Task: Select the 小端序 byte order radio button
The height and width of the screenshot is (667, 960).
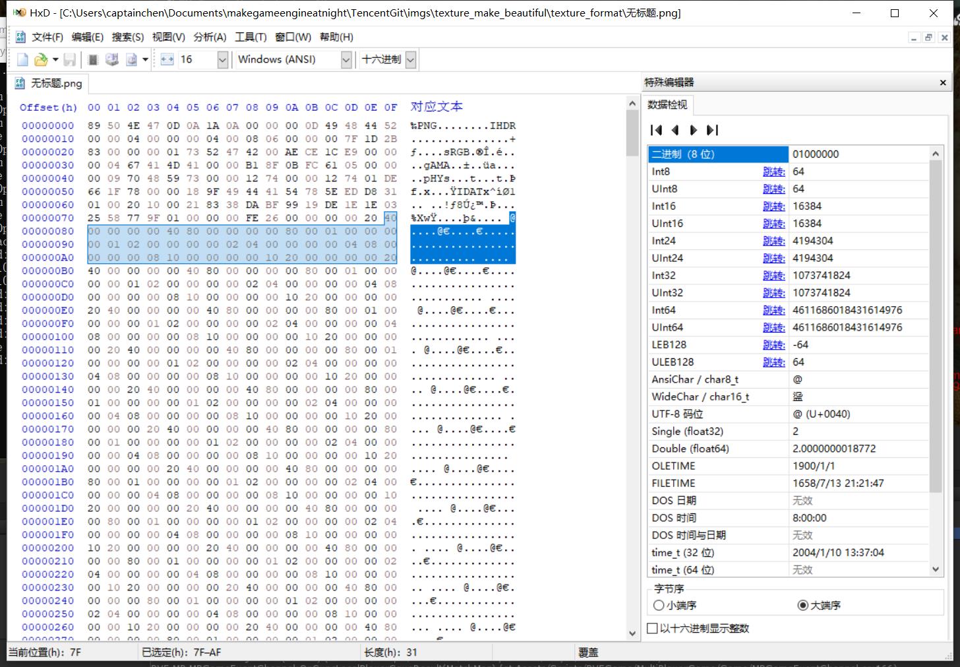Action: coord(675,605)
